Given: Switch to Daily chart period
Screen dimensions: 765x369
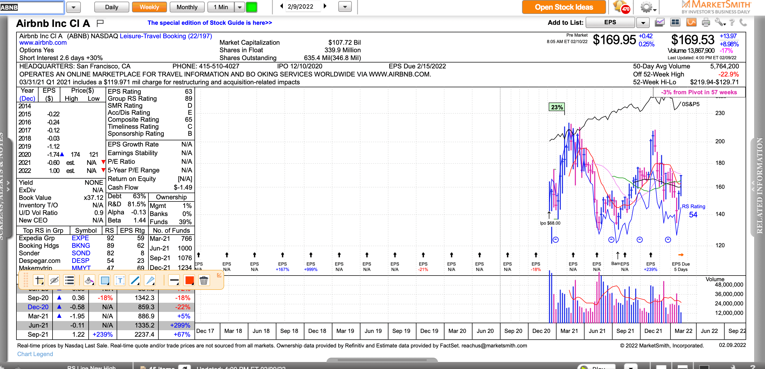Looking at the screenshot, I should tap(112, 7).
